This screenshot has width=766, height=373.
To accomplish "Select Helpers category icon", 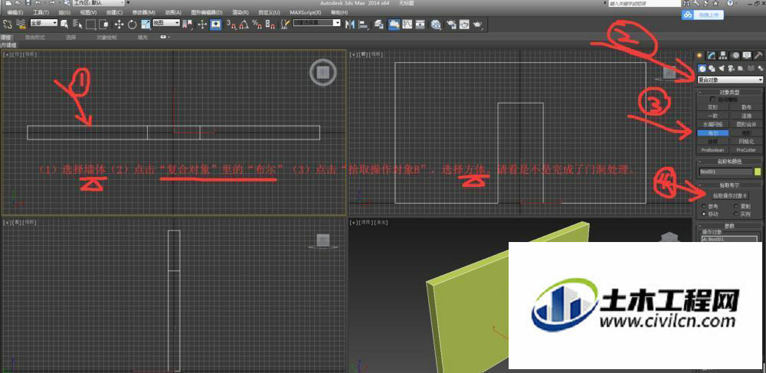I will point(741,68).
